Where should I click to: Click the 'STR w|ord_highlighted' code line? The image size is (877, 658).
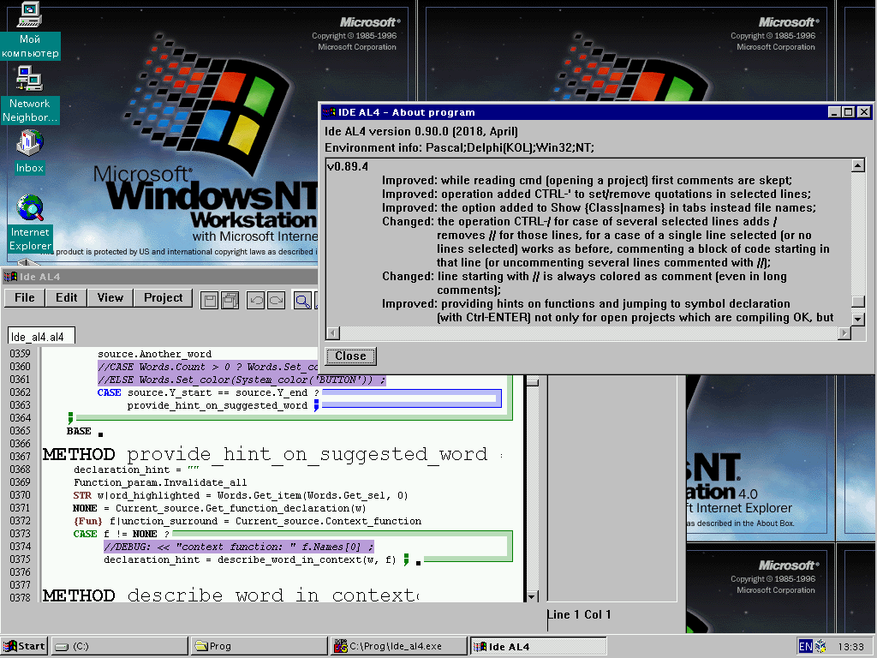pos(241,495)
